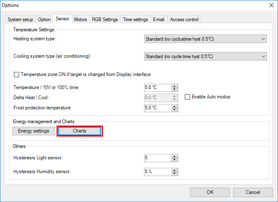Increase Frost protection temperature value
The width and height of the screenshot is (278, 202).
tap(175, 106)
